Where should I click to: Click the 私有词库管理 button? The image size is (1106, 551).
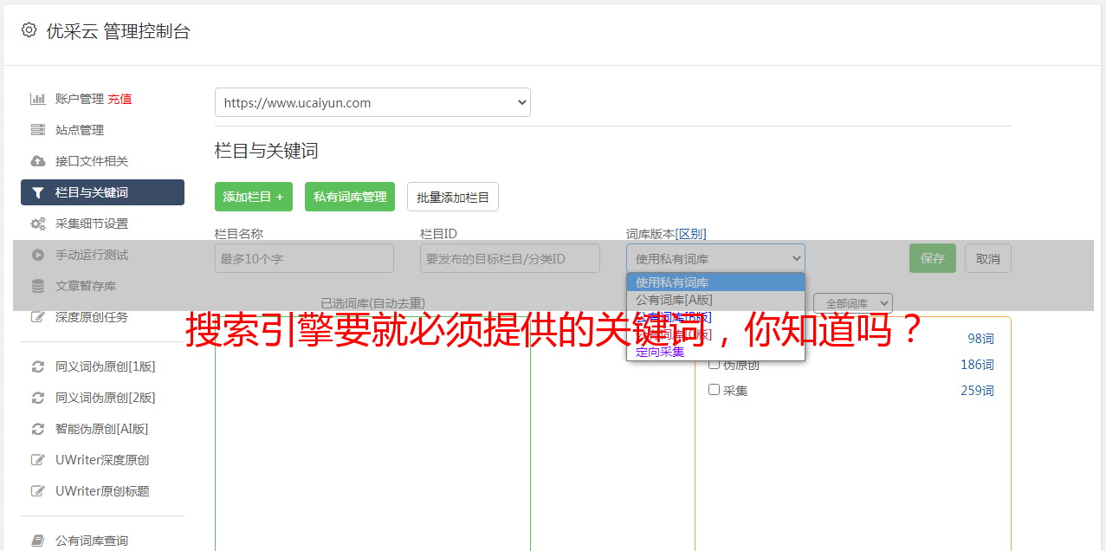(x=350, y=197)
